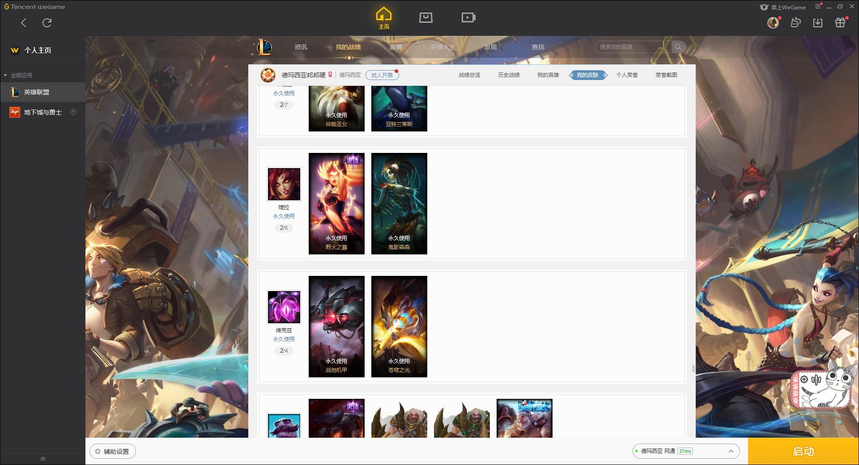Open the 我的战绩 tab
Image resolution: width=859 pixels, height=465 pixels.
348,47
